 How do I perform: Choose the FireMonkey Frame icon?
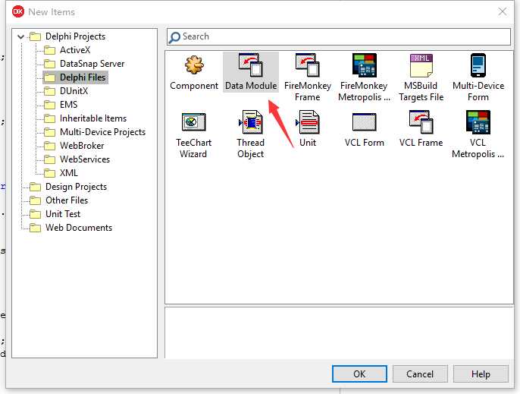coord(308,65)
